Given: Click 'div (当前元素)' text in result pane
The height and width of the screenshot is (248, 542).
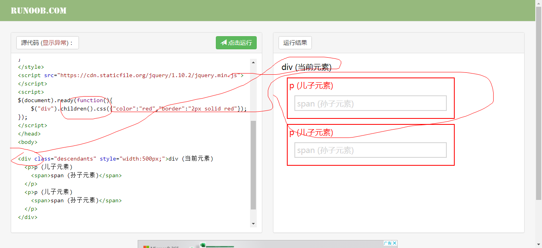Looking at the screenshot, I should click(x=306, y=67).
